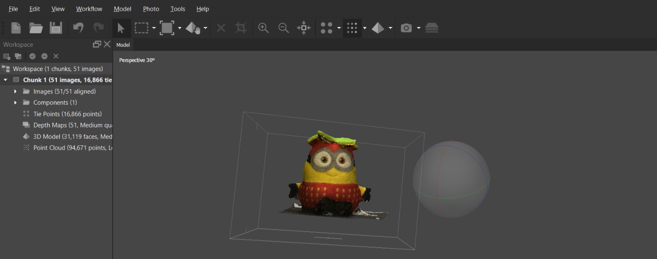Select the Model view tab
The width and height of the screenshot is (657, 259).
[123, 45]
